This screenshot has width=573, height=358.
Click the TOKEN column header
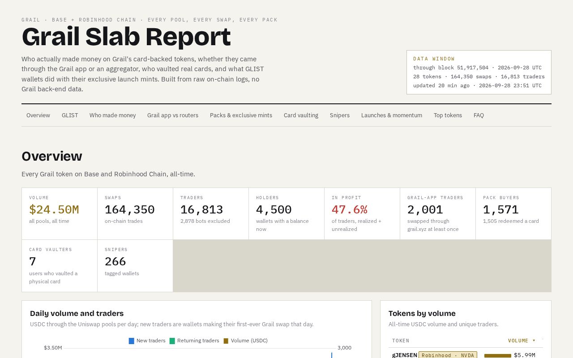pyautogui.click(x=401, y=341)
